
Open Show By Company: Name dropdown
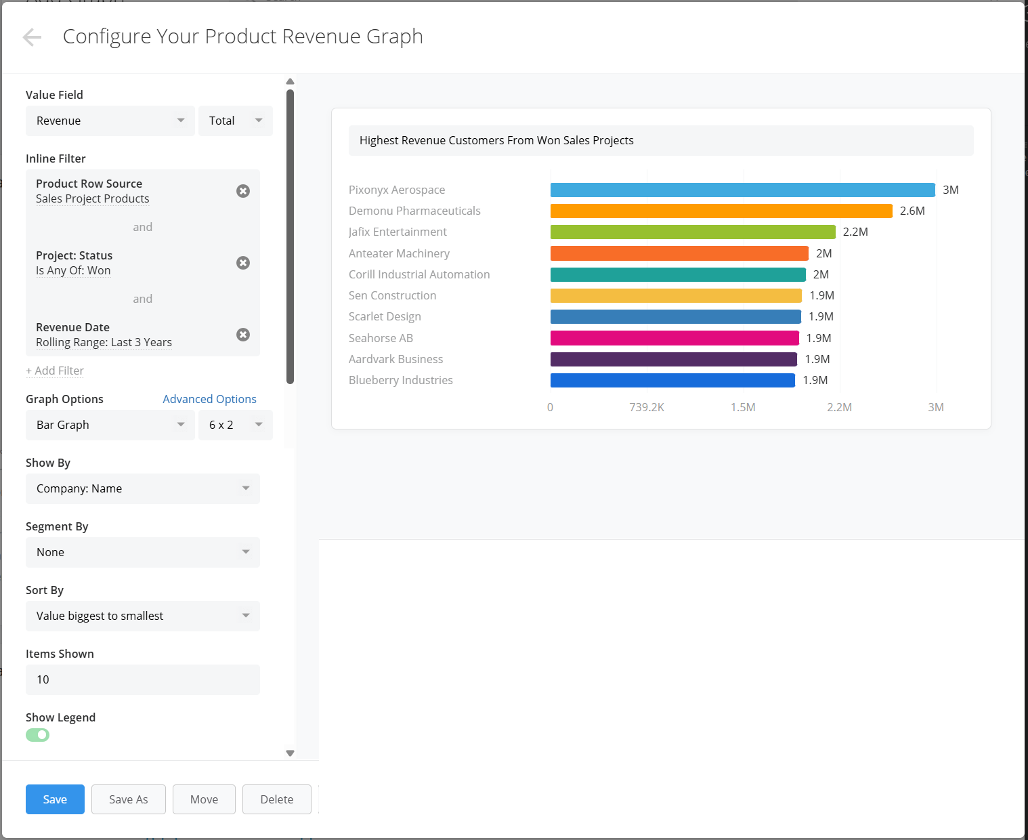click(x=143, y=488)
